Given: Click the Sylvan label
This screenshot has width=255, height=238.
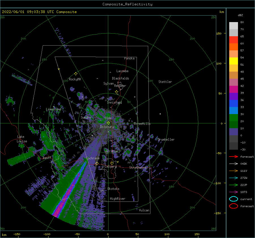Looking at the screenshot, I should coord(109,83).
